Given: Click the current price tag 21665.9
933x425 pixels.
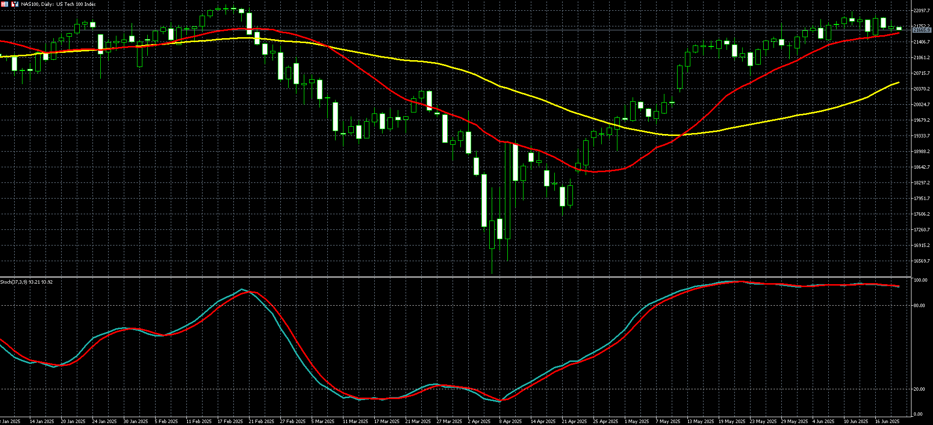Looking at the screenshot, I should tap(922, 30).
